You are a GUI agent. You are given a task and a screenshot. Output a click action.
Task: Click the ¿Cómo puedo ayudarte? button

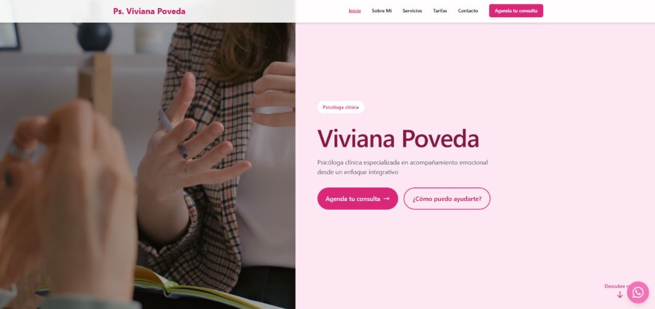447,199
